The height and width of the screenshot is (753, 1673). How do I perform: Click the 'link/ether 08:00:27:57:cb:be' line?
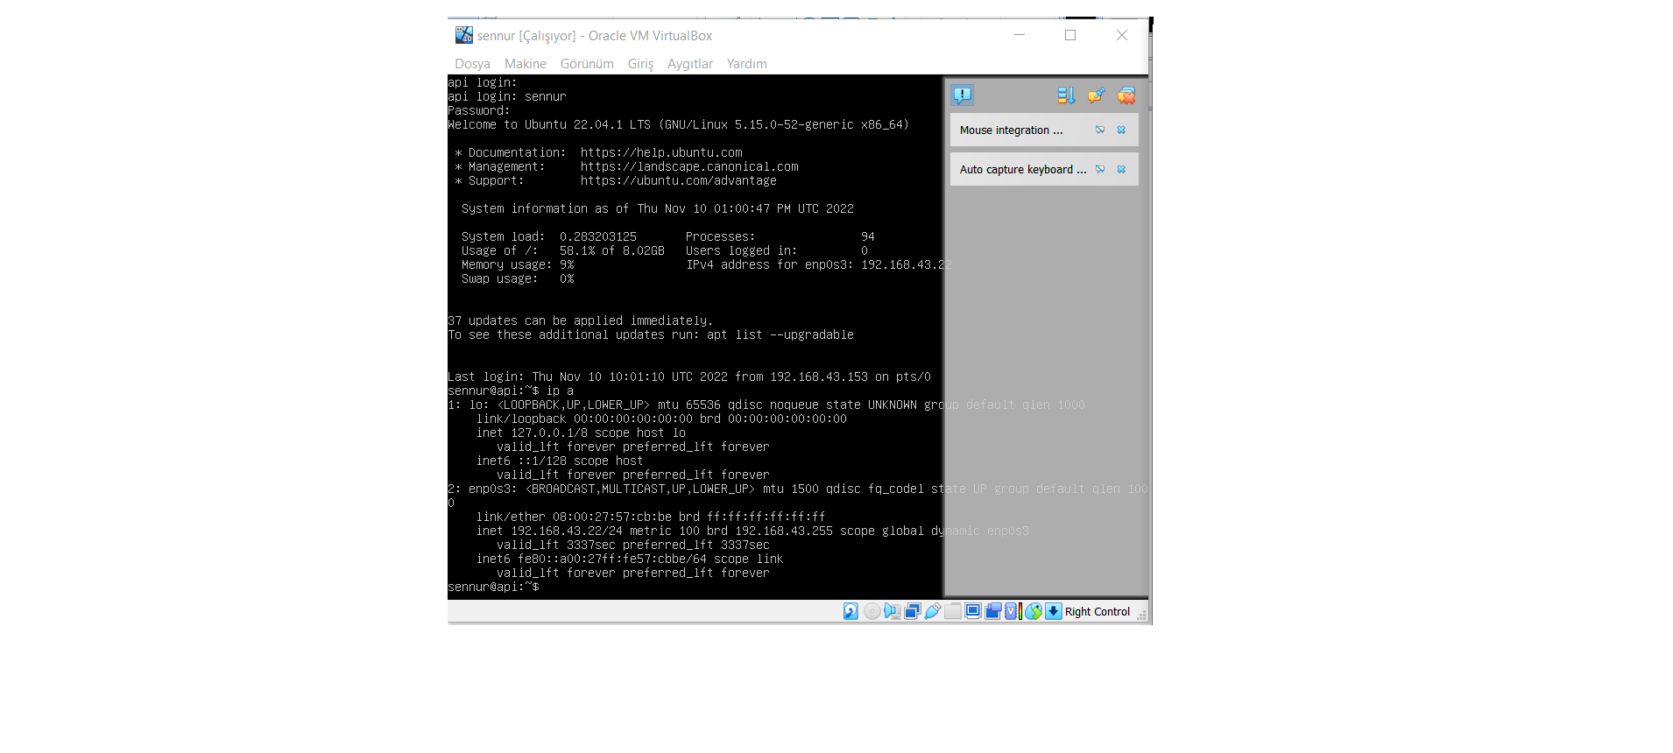(651, 517)
